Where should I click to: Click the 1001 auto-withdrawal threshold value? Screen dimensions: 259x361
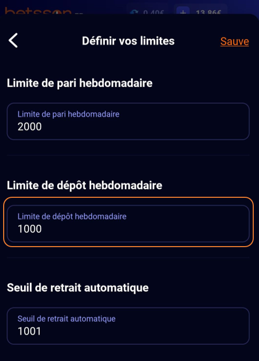pyautogui.click(x=29, y=331)
